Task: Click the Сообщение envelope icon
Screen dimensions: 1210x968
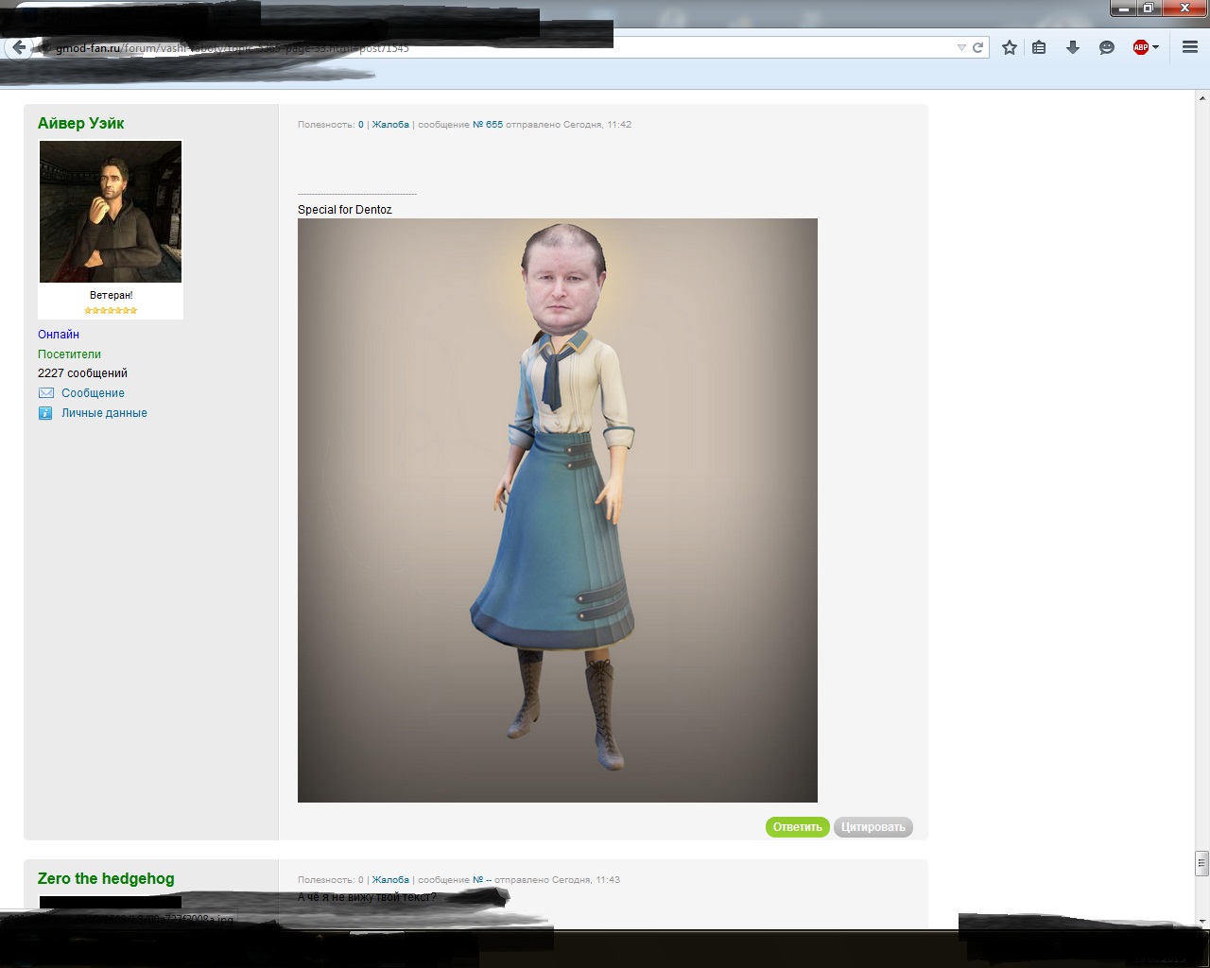Action: tap(46, 392)
